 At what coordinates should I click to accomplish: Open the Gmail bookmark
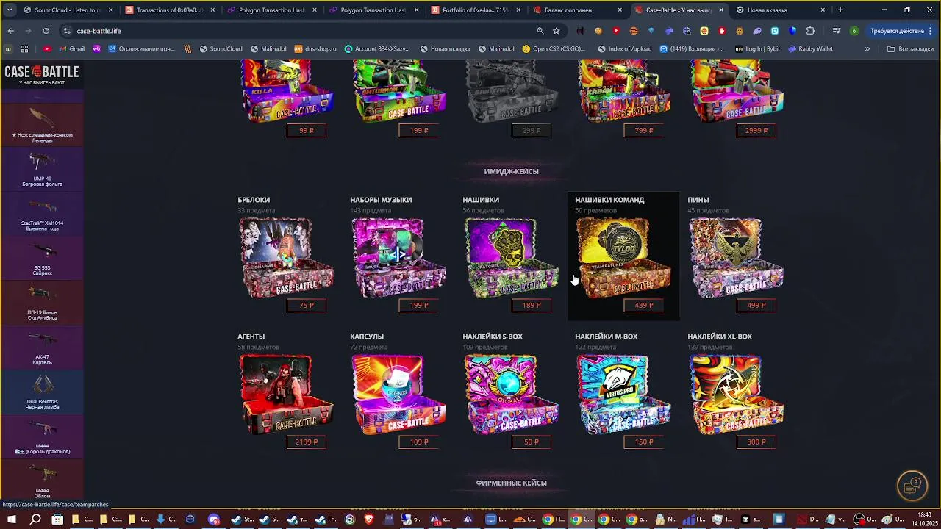[x=71, y=49]
